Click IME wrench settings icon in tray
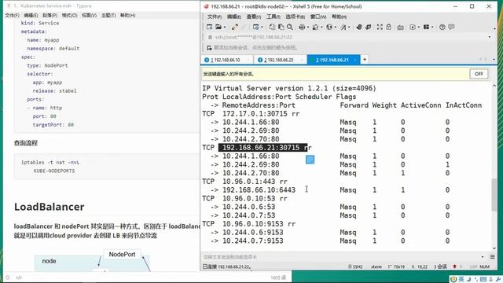 tap(497, 280)
